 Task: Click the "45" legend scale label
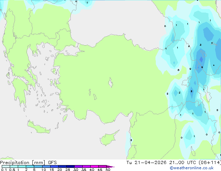tap(100, 170)
